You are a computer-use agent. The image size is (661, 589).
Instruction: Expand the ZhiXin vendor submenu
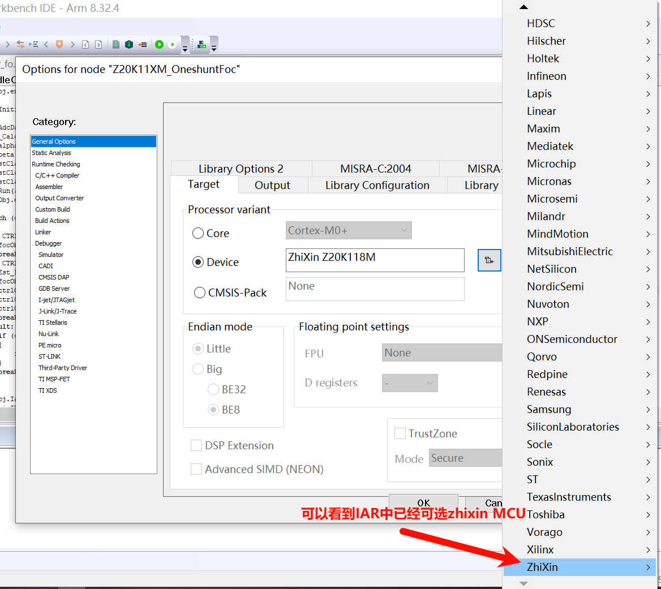pyautogui.click(x=580, y=567)
